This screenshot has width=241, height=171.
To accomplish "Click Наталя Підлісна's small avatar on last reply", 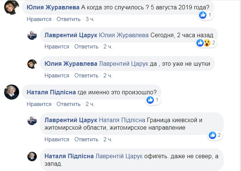I will [x=32, y=156].
